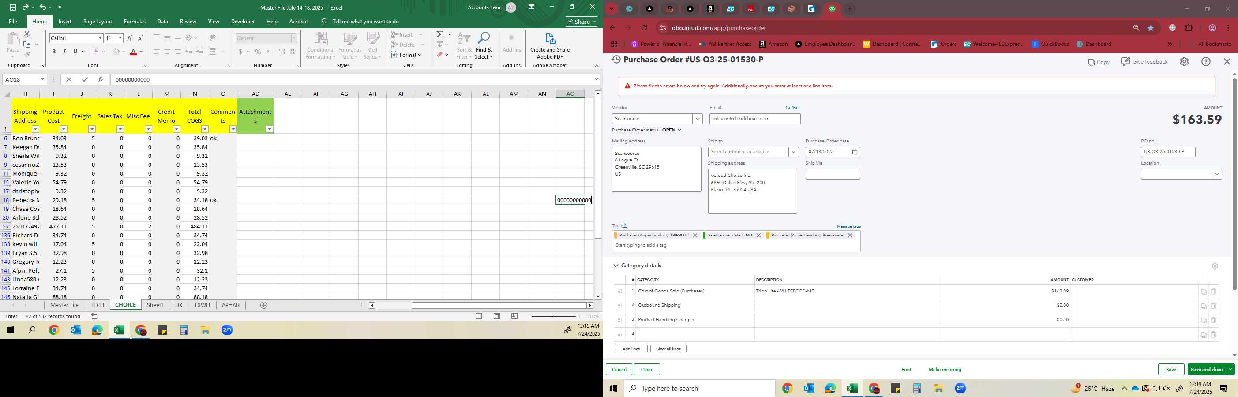
Task: Click the Cell Styles icon
Action: tap(373, 46)
